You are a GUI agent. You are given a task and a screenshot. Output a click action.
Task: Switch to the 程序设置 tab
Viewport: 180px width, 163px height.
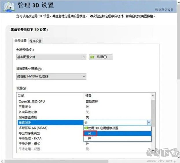pyautogui.click(x=36, y=41)
